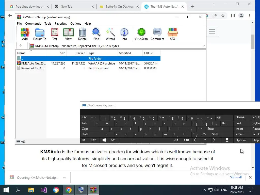Open the View toolbar icon
Image resolution: width=260 pixels, height=195 pixels.
pos(68,34)
